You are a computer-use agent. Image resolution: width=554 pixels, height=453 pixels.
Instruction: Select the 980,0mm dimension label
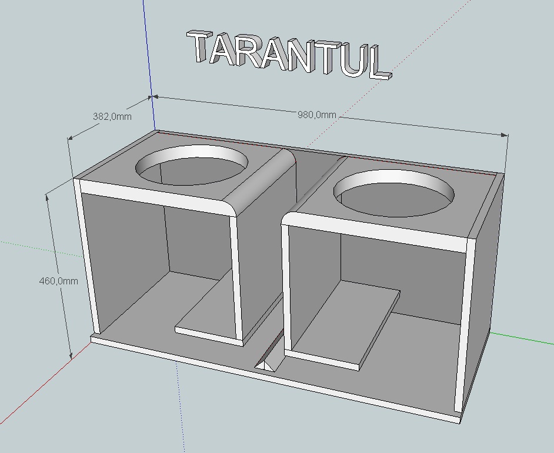click(317, 115)
